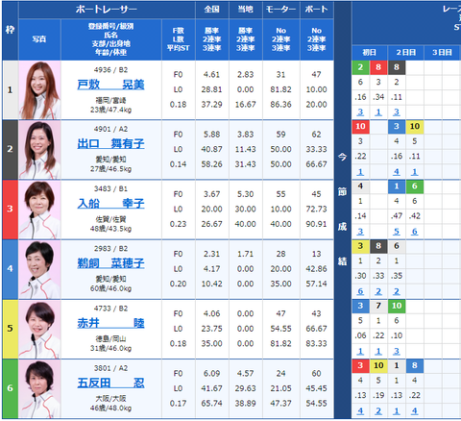Image resolution: width=461 pixels, height=421 pixels.
Task: Click blue race number 3 in 出口 row
Action: click(x=397, y=126)
